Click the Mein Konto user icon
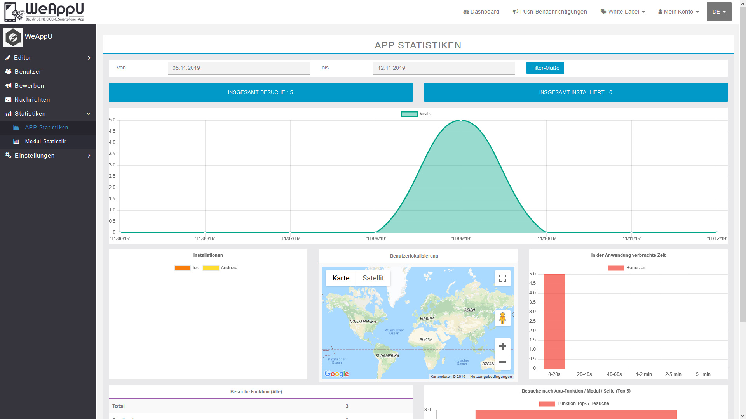The image size is (746, 419). (x=660, y=12)
